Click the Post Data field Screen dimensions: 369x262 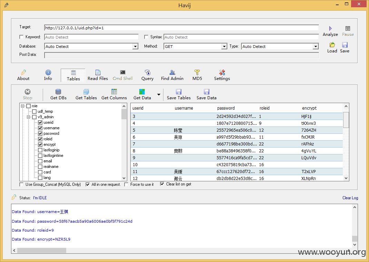[x=181, y=55]
